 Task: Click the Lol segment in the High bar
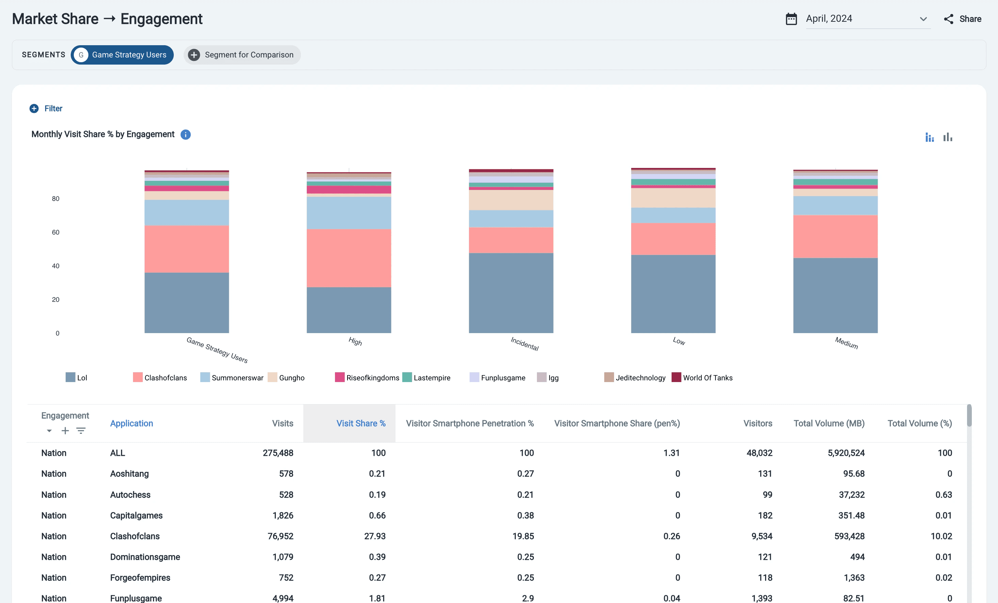349,310
